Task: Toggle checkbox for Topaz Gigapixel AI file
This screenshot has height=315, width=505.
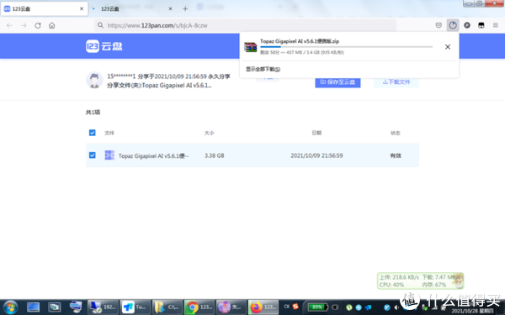Action: pyautogui.click(x=92, y=155)
